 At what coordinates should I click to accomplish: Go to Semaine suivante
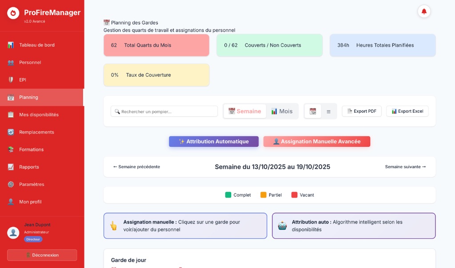405,166
